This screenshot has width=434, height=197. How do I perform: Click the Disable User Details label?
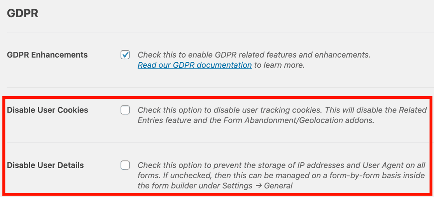click(x=45, y=165)
